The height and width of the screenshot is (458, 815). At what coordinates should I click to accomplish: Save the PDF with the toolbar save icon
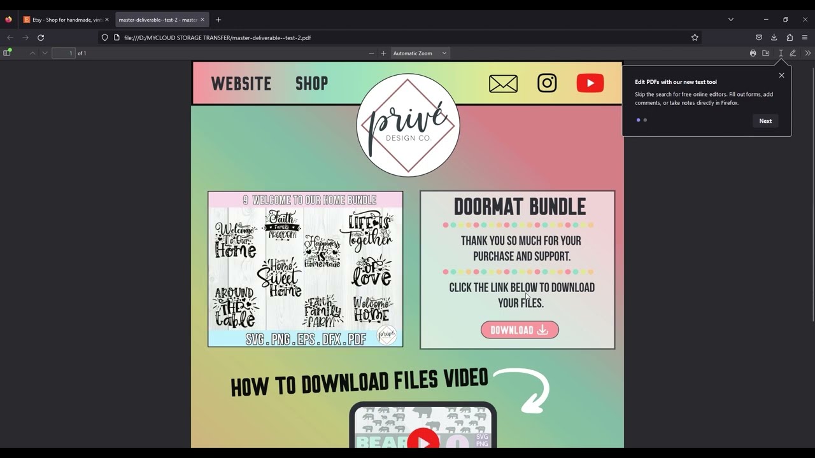click(x=766, y=53)
